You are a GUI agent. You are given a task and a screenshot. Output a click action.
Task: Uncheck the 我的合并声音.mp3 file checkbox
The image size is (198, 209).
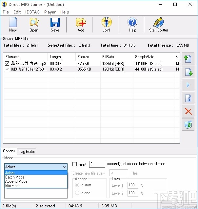click(x=7, y=63)
